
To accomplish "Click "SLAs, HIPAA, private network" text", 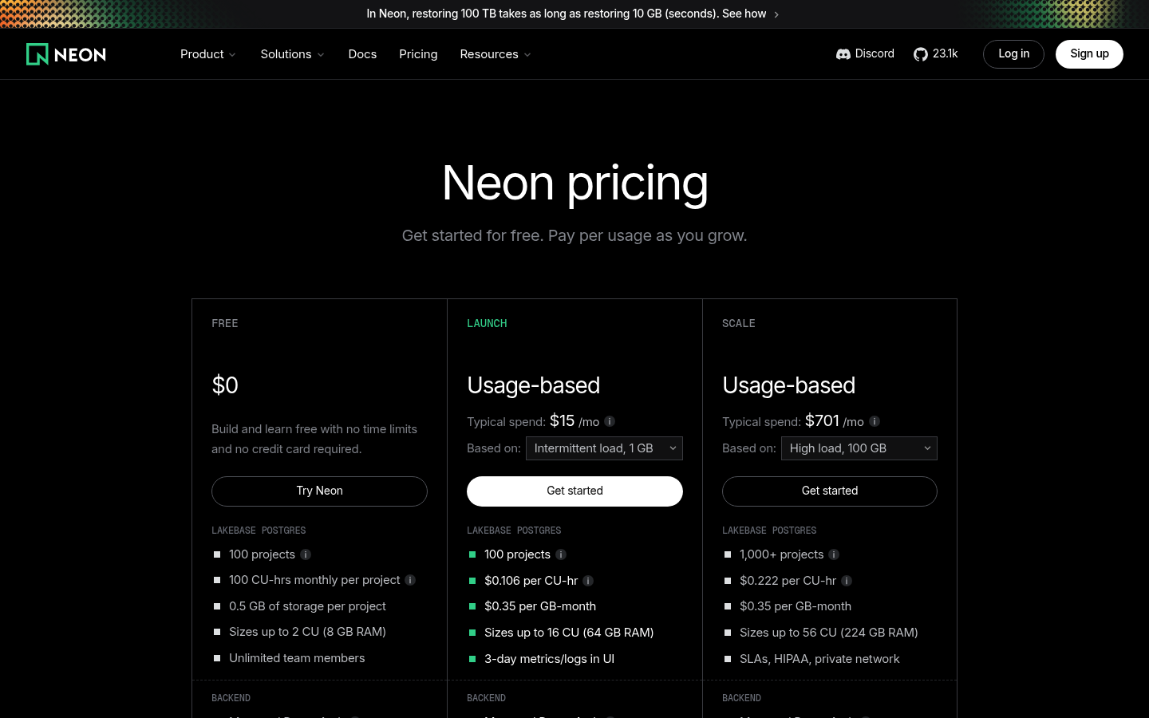I will click(819, 659).
